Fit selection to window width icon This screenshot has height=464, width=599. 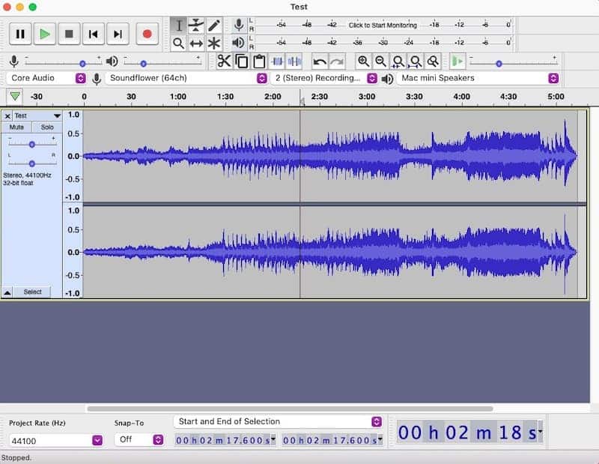tap(398, 61)
